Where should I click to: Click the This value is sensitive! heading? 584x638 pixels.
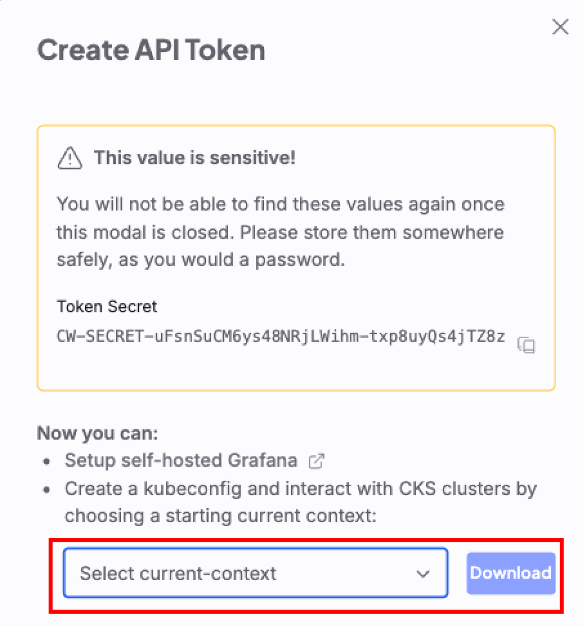195,158
